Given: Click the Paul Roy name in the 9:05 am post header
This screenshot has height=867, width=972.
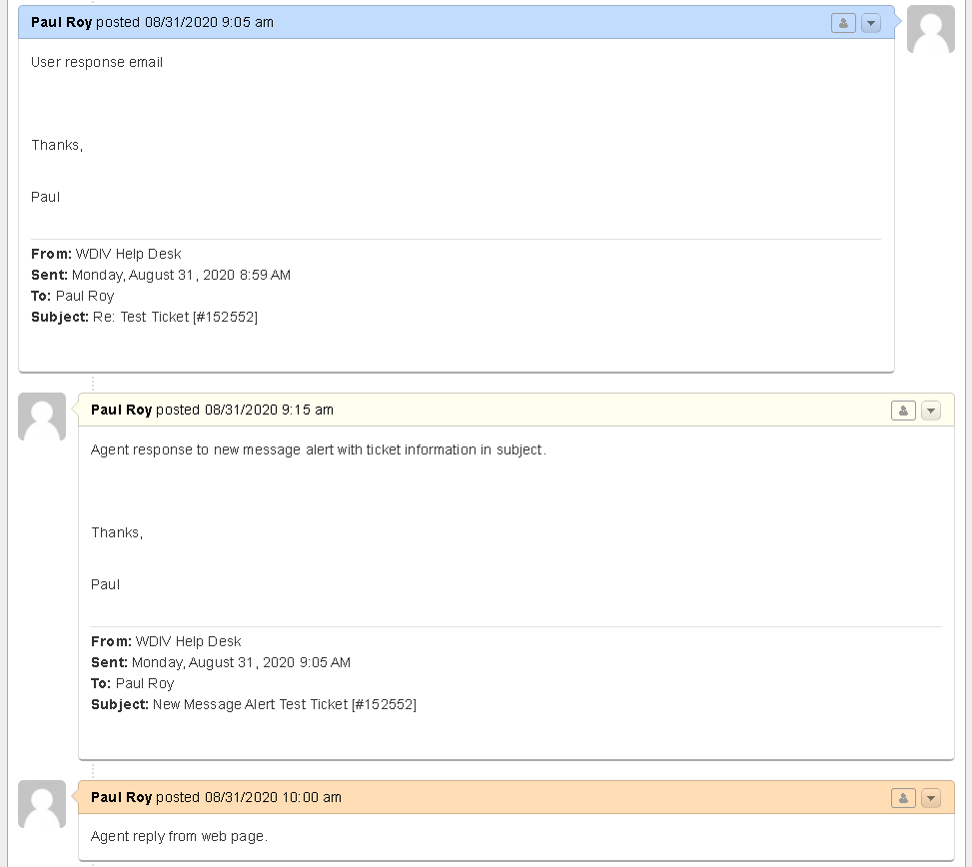Looking at the screenshot, I should (x=62, y=22).
